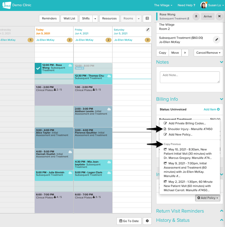The image size is (225, 227).
Task: Click the Arrive button
Action: pos(208,16)
